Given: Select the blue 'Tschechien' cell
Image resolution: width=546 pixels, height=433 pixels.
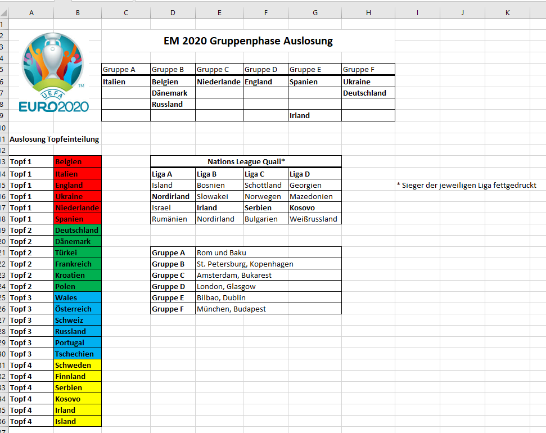Looking at the screenshot, I should coord(78,354).
